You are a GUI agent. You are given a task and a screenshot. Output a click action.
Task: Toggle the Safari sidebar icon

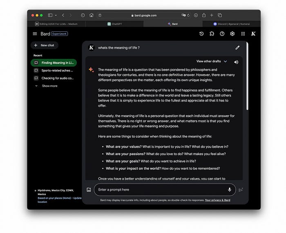pos(50,16)
